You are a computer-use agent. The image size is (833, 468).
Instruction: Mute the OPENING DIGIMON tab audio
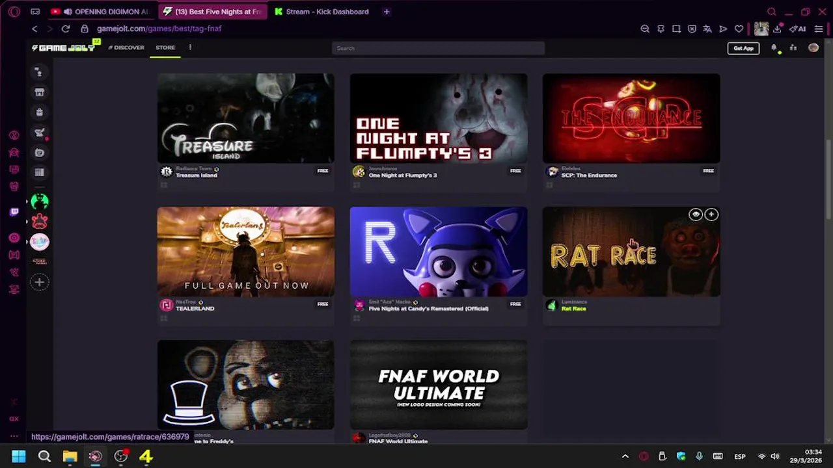pyautogui.click(x=68, y=12)
